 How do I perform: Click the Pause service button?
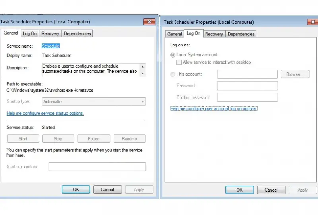tap(93, 139)
